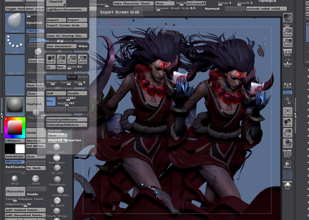Select the SmoothPeaks brush
Viewport: 309px width, 220px height.
point(57,181)
